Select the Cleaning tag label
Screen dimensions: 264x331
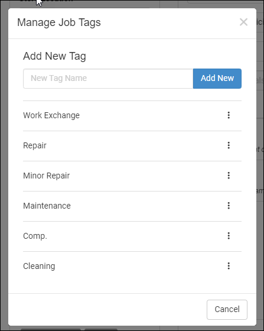pyautogui.click(x=39, y=266)
